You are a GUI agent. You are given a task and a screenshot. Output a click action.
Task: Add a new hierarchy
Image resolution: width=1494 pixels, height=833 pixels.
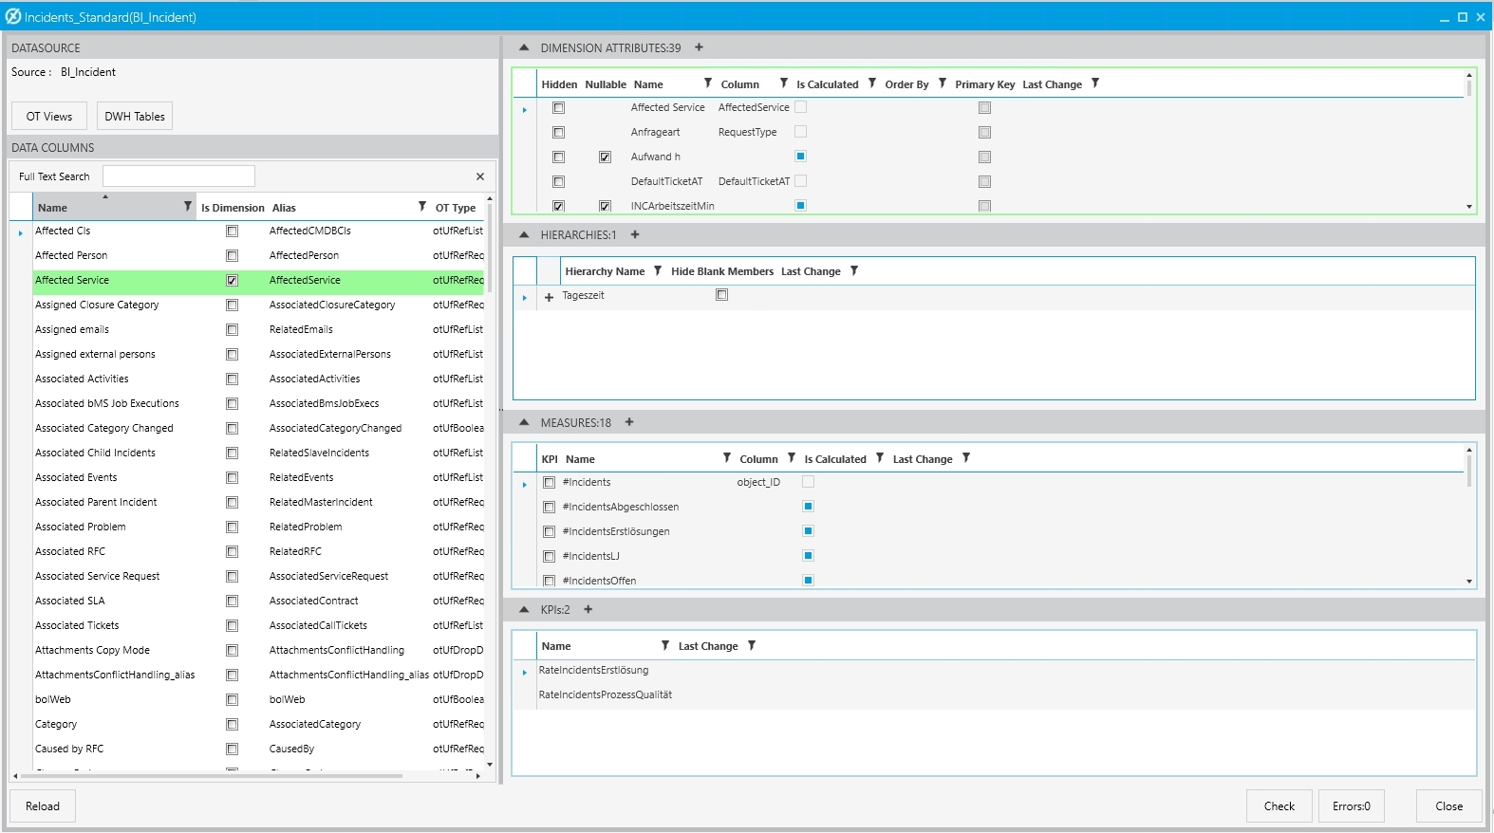(635, 234)
